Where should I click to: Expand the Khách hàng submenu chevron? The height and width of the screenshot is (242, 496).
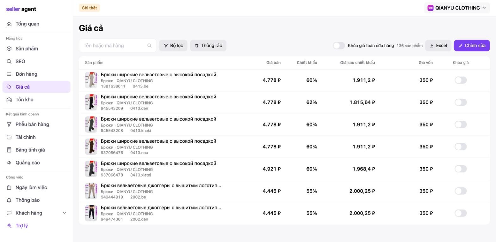[65, 213]
